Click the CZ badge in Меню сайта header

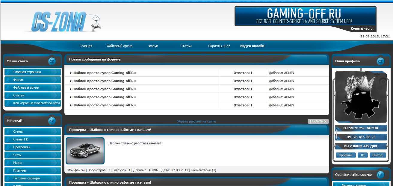52,61
